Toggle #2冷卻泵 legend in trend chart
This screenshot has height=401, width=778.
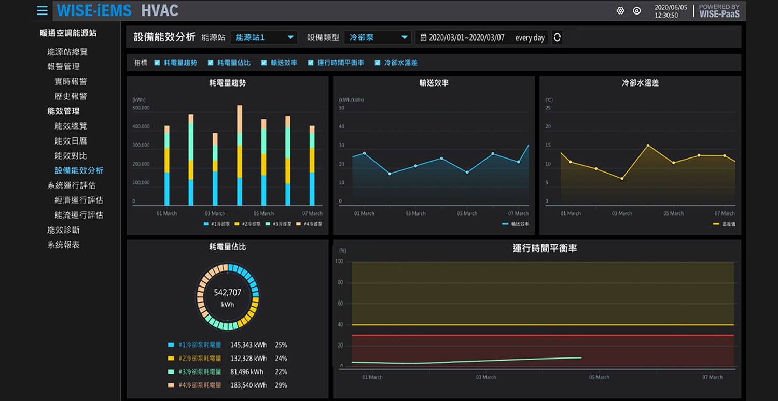click(x=247, y=224)
